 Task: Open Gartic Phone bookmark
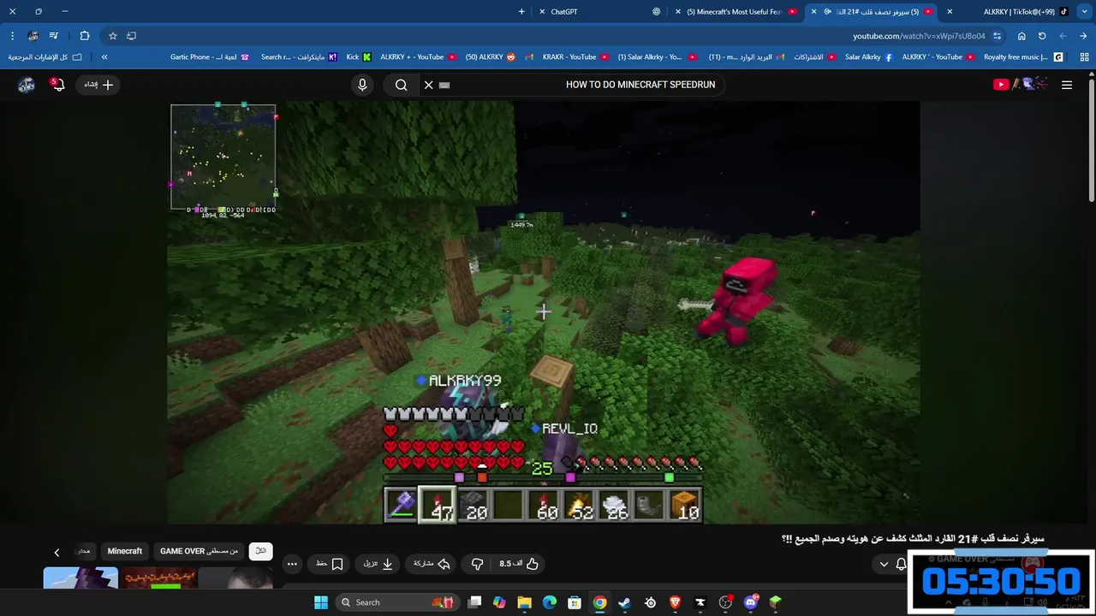[x=210, y=57]
